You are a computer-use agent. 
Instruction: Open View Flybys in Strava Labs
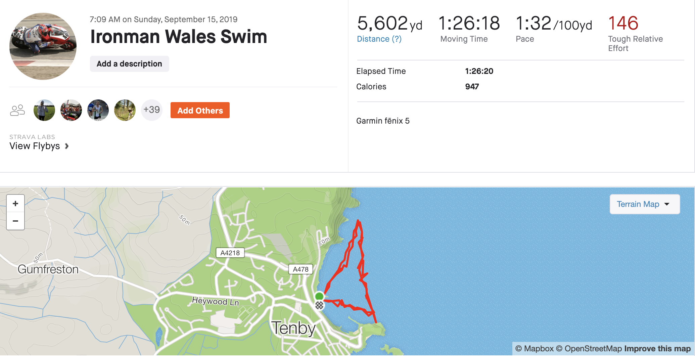click(x=35, y=146)
